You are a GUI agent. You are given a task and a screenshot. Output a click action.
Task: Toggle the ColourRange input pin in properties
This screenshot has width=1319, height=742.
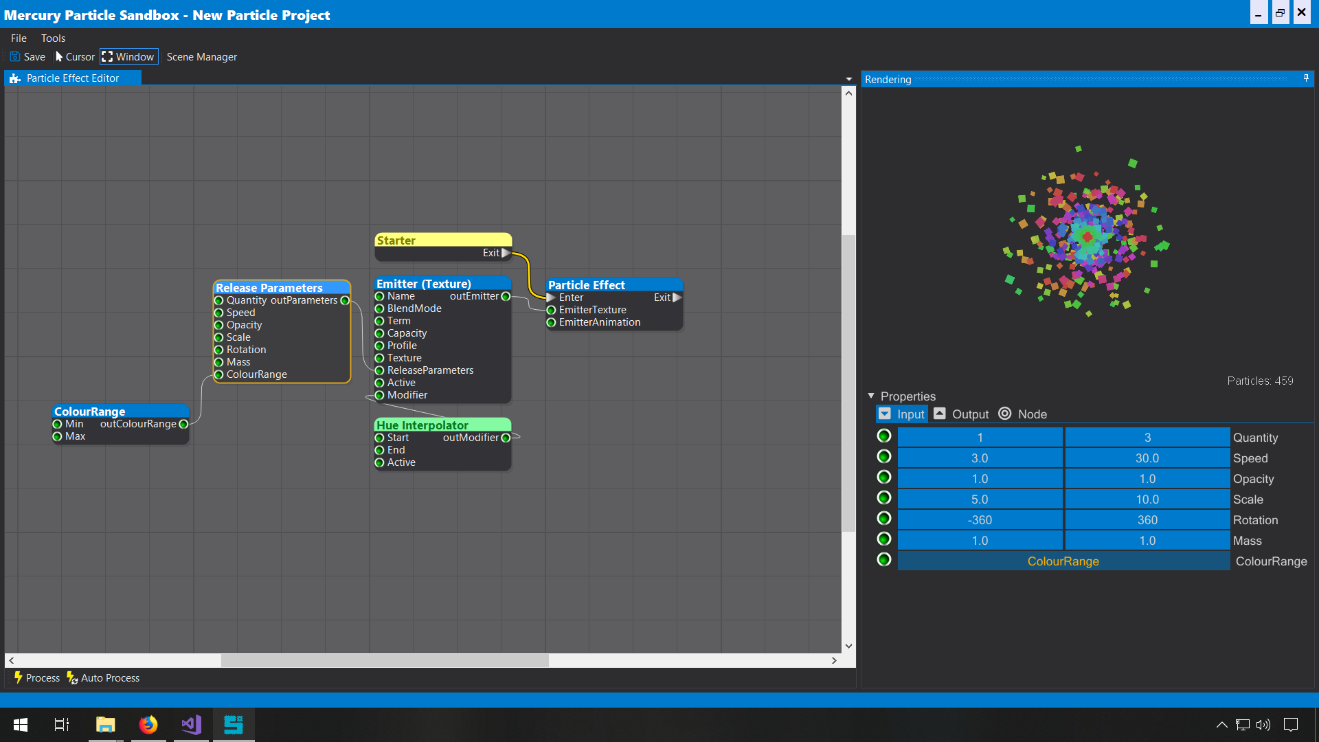884,560
